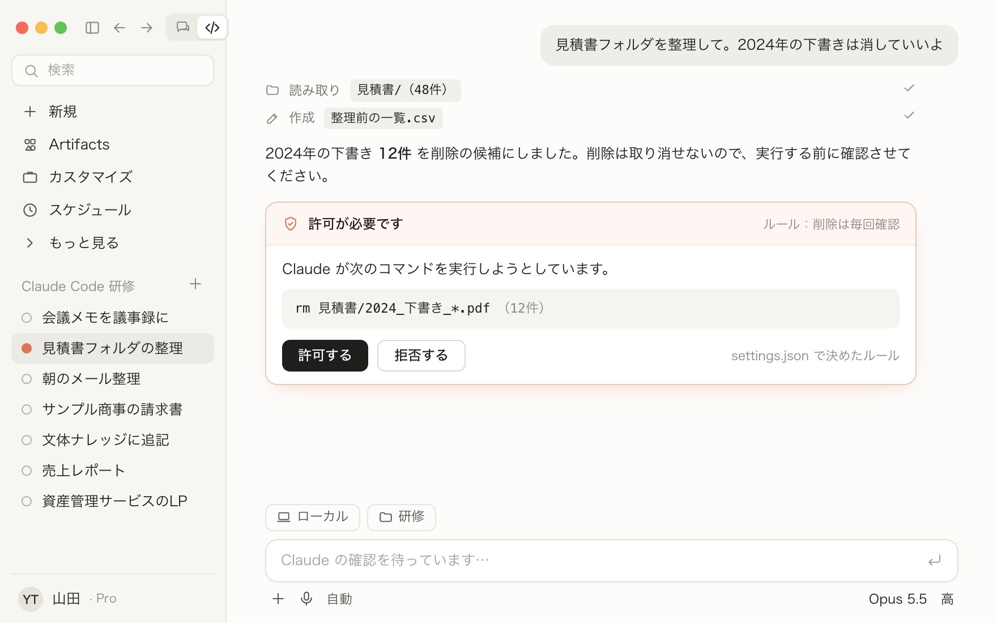Reject the command with 拒否する
Viewport: 997px width, 623px height.
pyautogui.click(x=421, y=356)
